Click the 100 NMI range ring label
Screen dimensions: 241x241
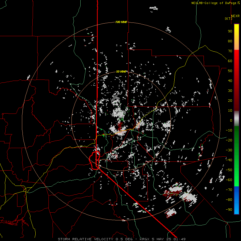pyautogui.click(x=121, y=22)
